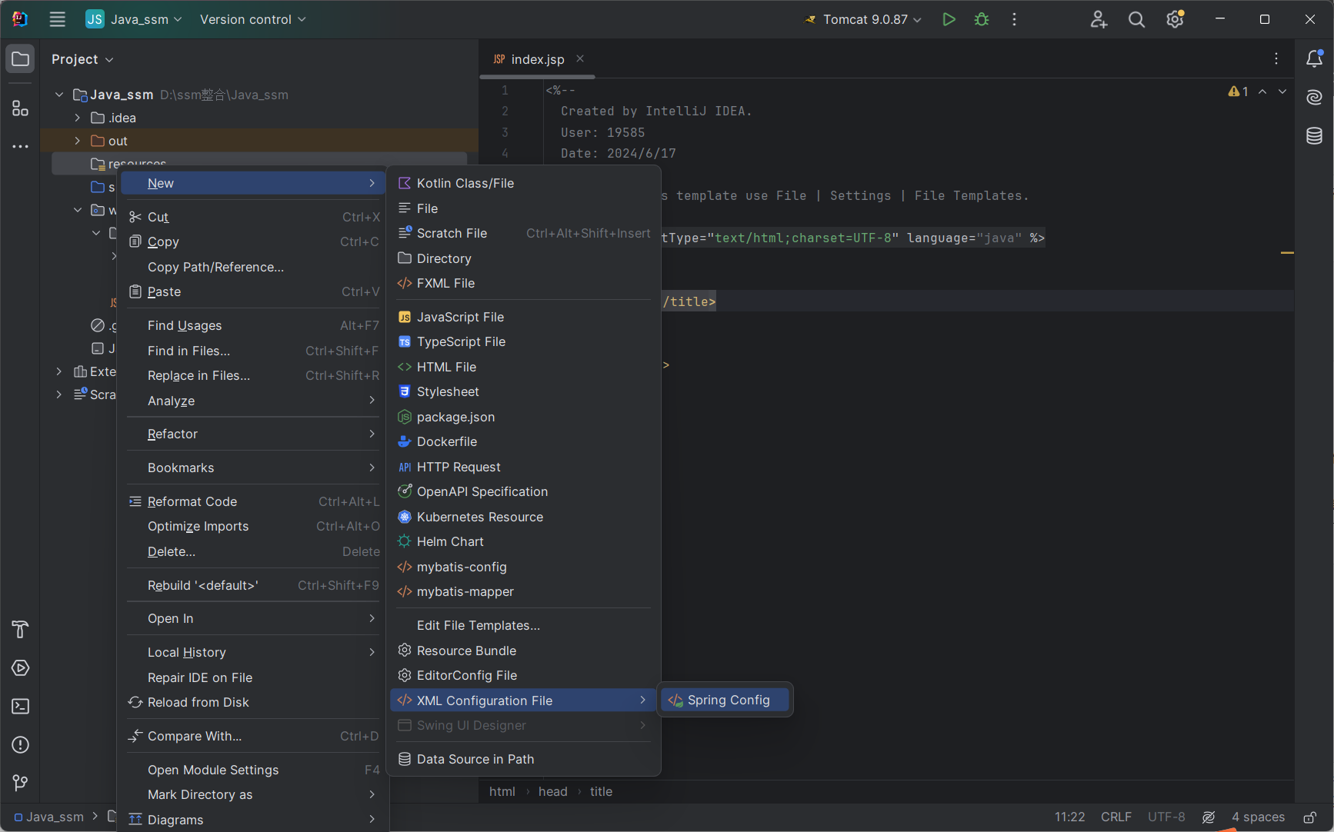Click the Debug bug icon
This screenshot has width=1334, height=832.
click(x=982, y=19)
